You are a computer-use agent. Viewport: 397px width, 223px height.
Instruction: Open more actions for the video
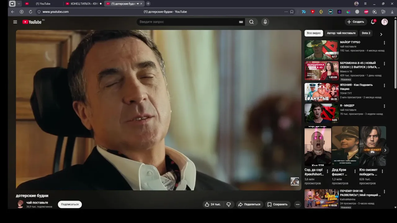[297, 204]
